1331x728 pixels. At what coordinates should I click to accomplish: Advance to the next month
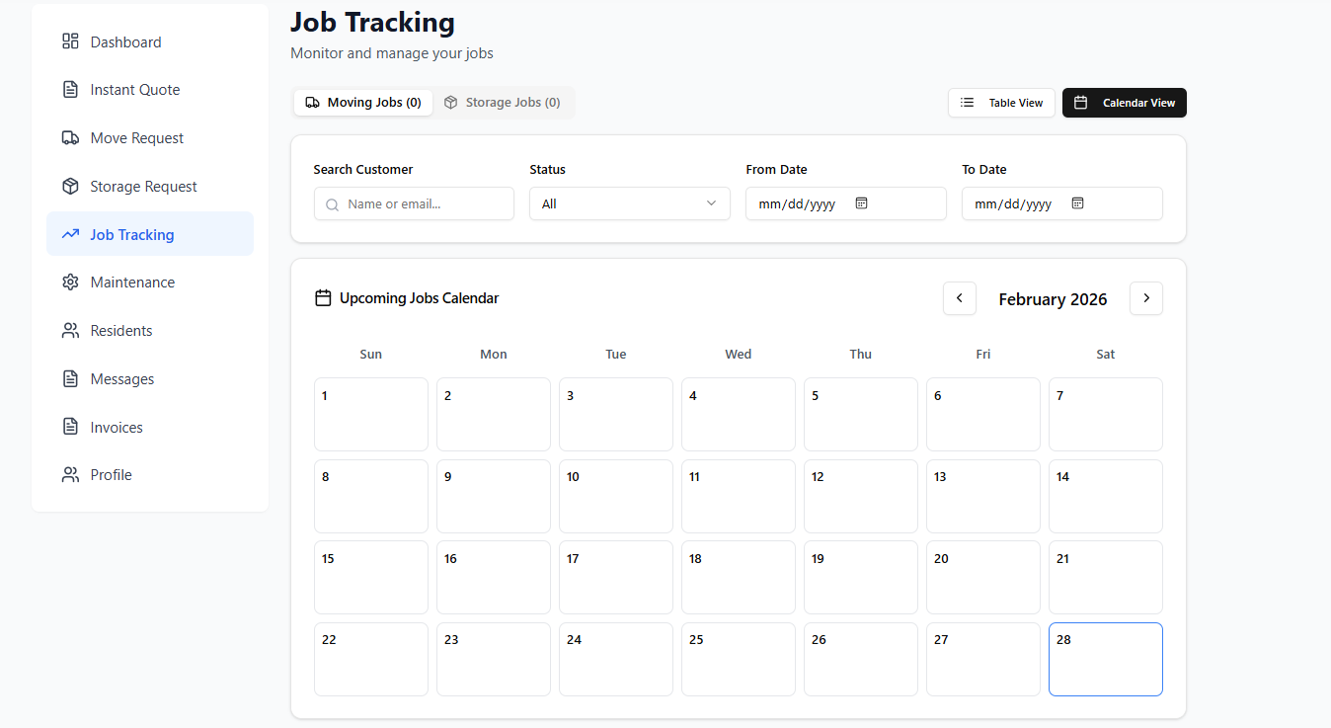click(1145, 297)
